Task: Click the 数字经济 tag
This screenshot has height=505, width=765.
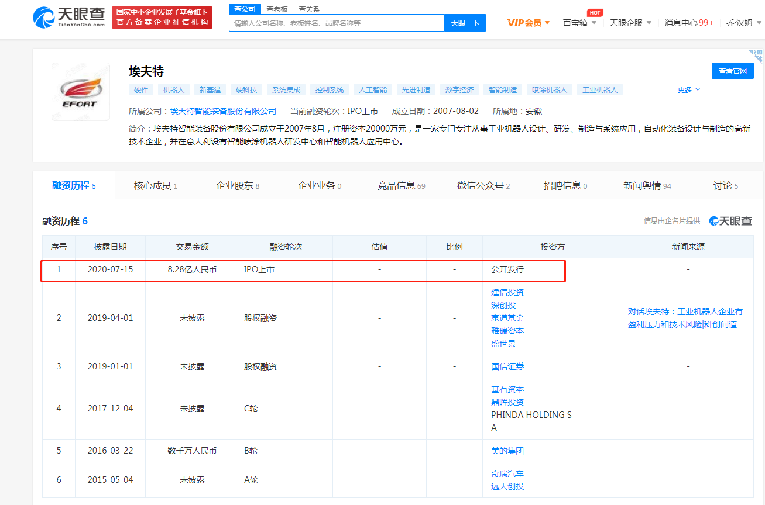Action: (459, 90)
